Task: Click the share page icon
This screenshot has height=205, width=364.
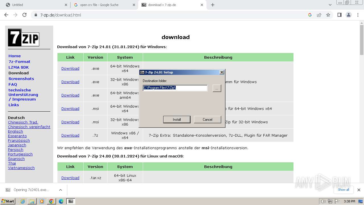Action: click(319, 15)
